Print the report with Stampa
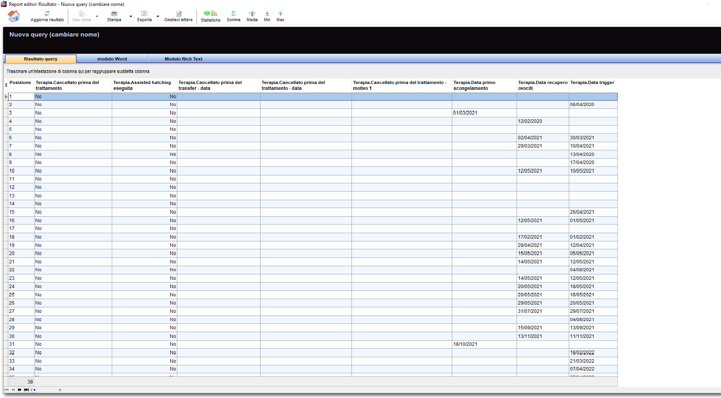 pyautogui.click(x=114, y=16)
